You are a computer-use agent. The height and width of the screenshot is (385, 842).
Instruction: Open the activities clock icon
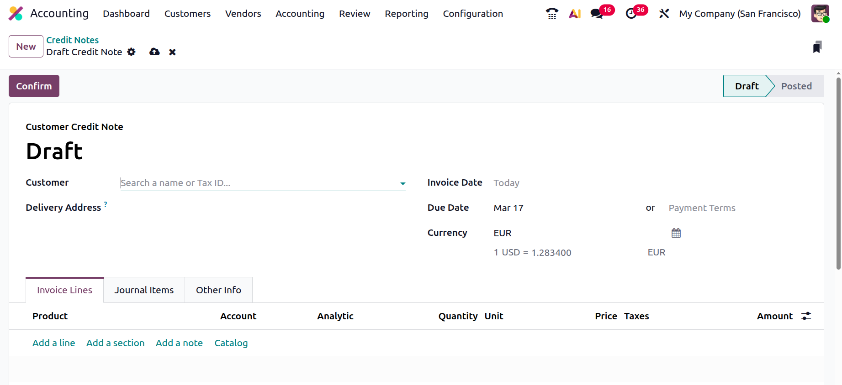click(631, 14)
